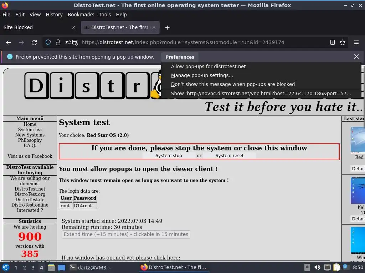
Task: Close the Site Blocked tab
Action: (74, 27)
